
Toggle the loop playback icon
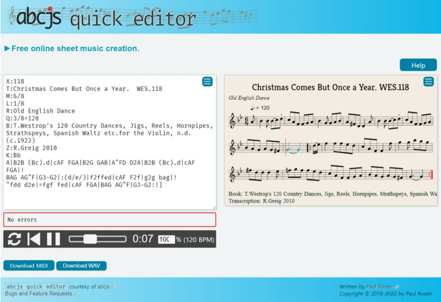coord(14,239)
